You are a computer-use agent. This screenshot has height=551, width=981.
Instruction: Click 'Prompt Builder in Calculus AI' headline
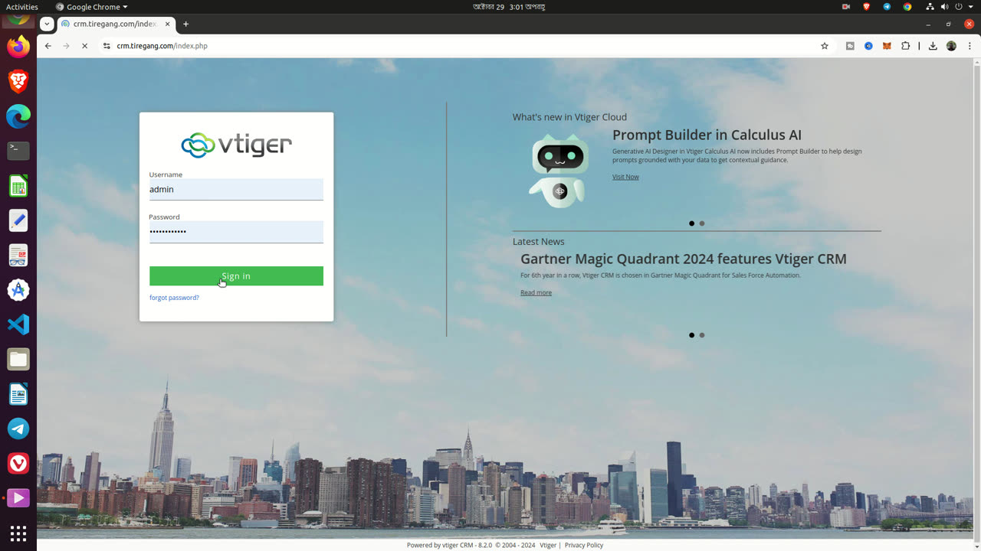point(707,135)
